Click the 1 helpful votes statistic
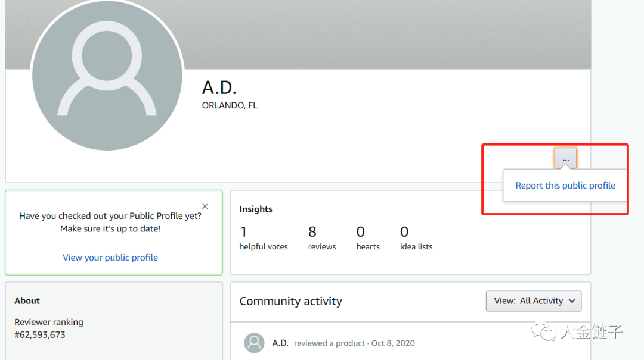Screen dimensions: 644x360 pyautogui.click(x=264, y=238)
